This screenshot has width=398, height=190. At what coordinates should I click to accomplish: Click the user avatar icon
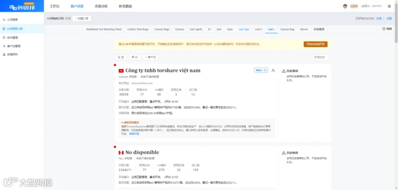pyautogui.click(x=345, y=6)
